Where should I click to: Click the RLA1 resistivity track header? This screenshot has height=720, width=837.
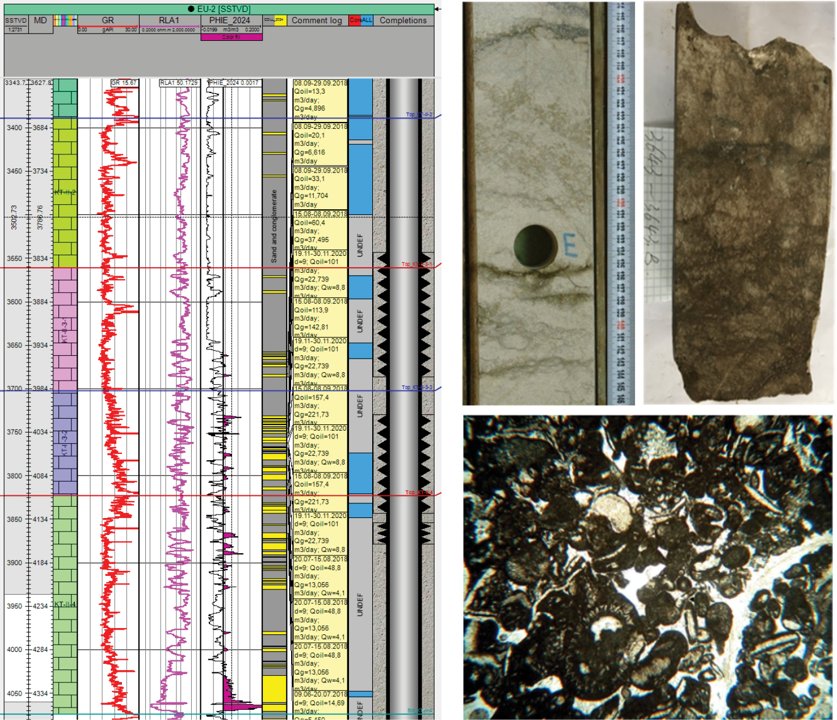click(x=169, y=20)
